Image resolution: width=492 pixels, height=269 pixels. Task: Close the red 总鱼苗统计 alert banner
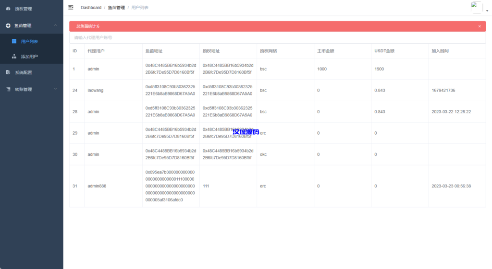click(480, 26)
